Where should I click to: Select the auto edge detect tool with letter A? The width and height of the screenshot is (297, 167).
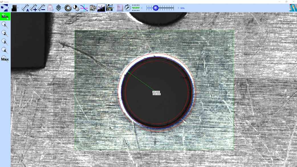click(x=25, y=8)
